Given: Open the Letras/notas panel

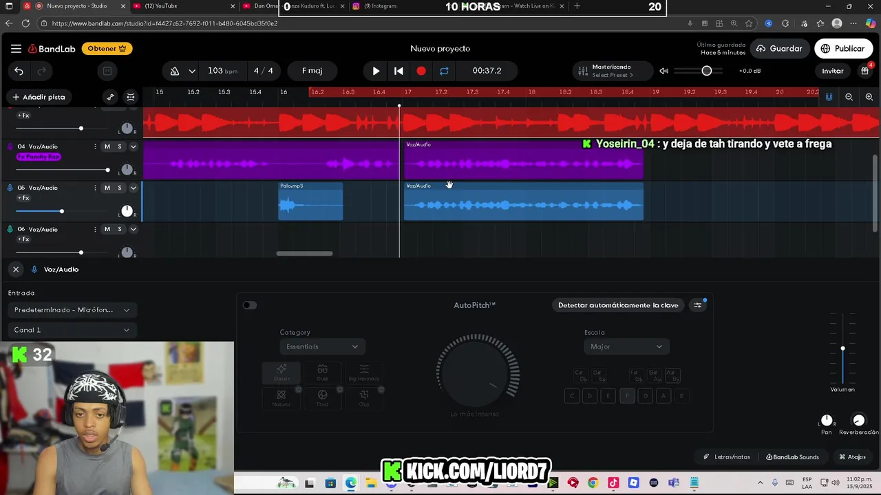Looking at the screenshot, I should [x=727, y=457].
